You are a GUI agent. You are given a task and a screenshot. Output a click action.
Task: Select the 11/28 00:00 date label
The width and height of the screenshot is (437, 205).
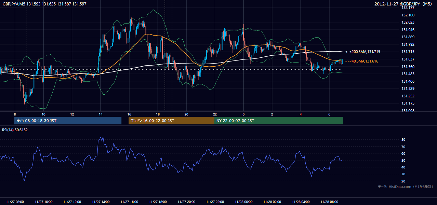(243, 202)
